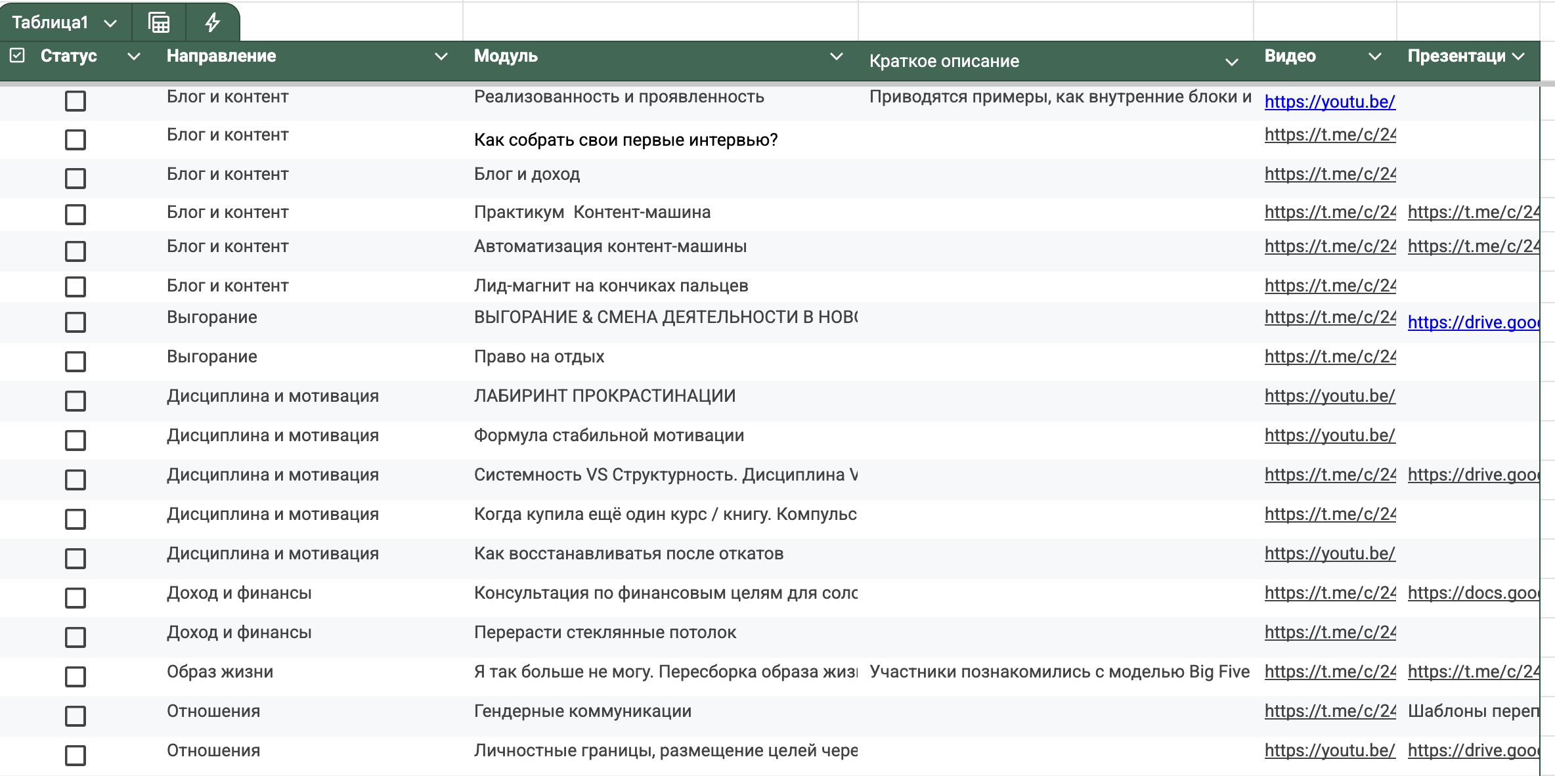The height and width of the screenshot is (776, 1555).
Task: Open youtu.be video for Формула стабильной мотивации
Action: (1330, 435)
